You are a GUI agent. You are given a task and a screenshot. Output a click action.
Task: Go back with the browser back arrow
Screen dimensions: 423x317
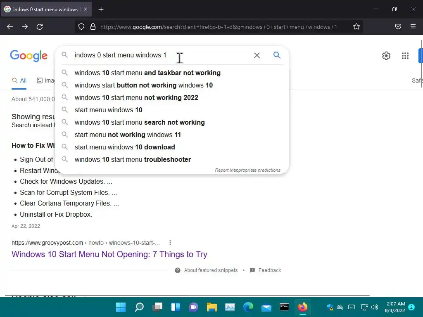click(10, 27)
